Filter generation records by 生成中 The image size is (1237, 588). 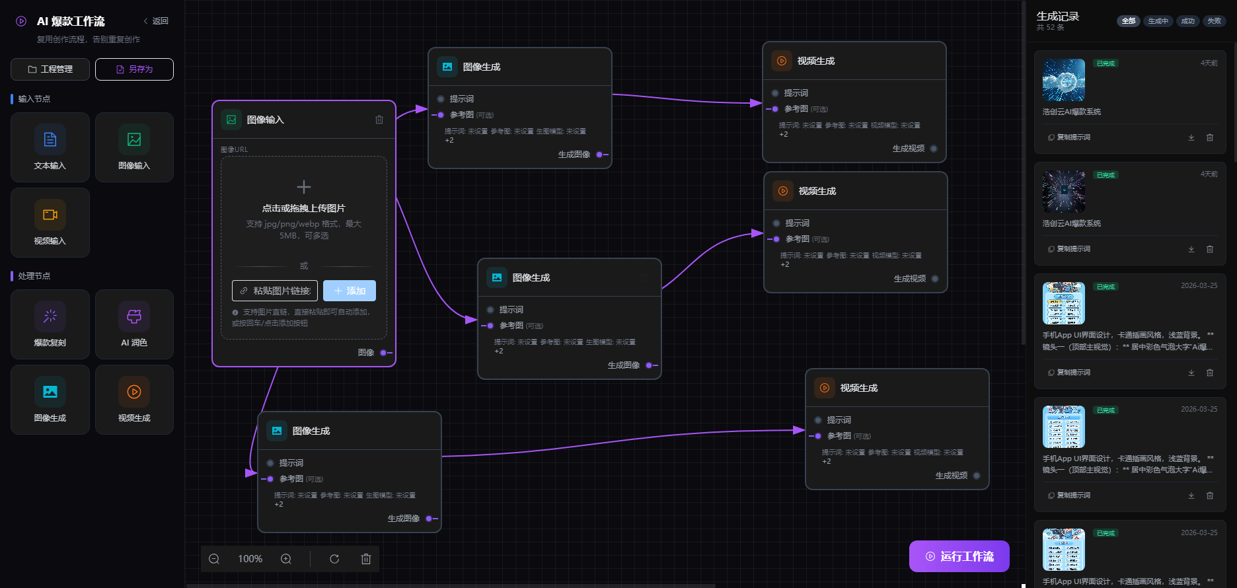click(x=1158, y=21)
